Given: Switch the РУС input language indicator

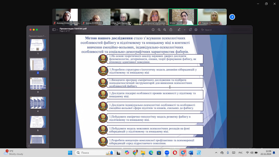Looking at the screenshot, I should [241, 153].
